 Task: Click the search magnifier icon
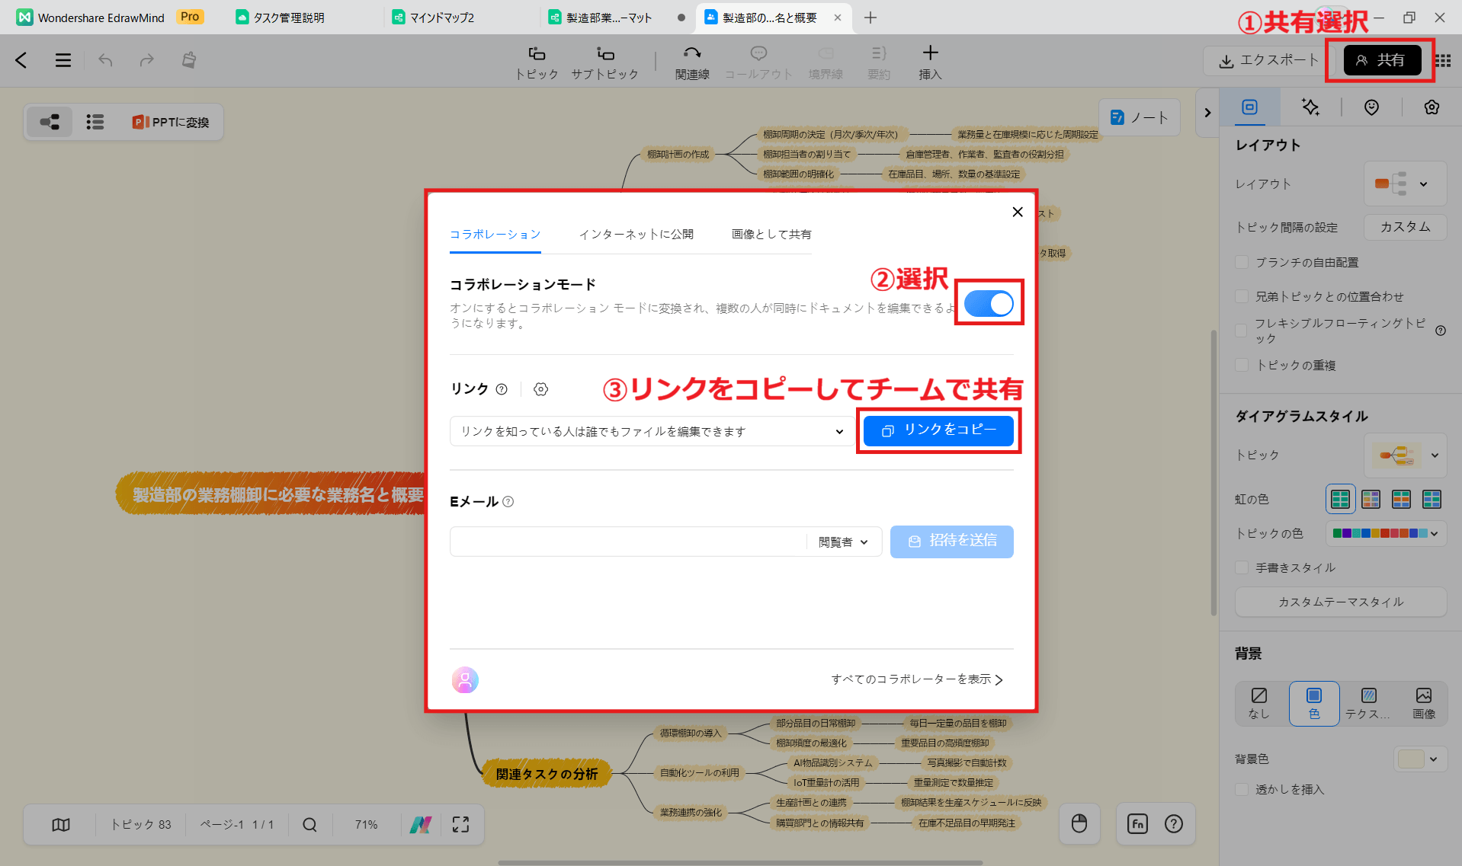click(309, 824)
